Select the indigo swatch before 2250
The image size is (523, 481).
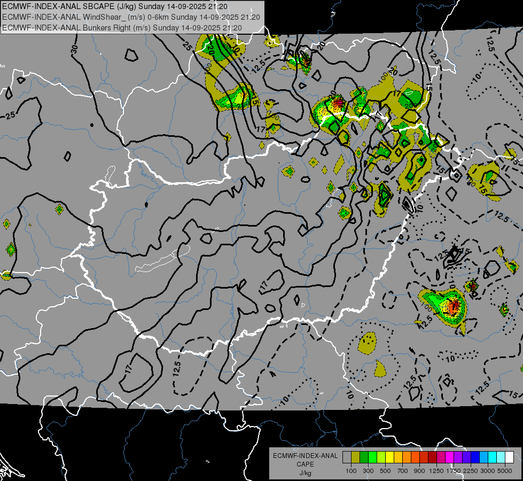tap(467, 457)
